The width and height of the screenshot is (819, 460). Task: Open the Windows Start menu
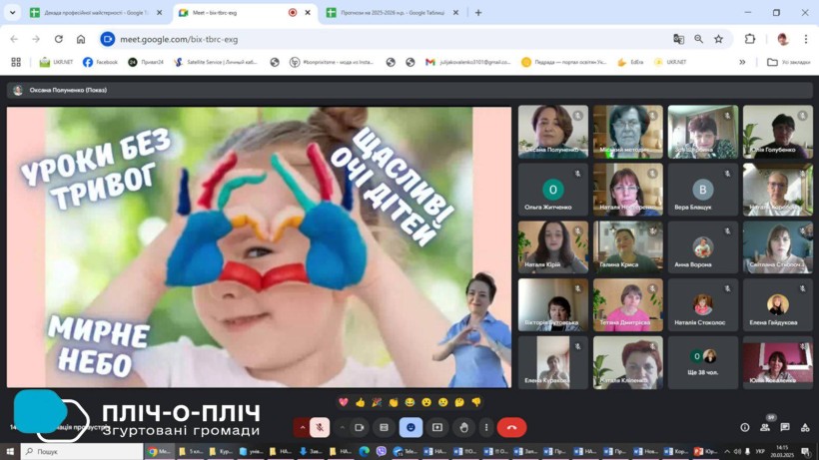(10, 451)
